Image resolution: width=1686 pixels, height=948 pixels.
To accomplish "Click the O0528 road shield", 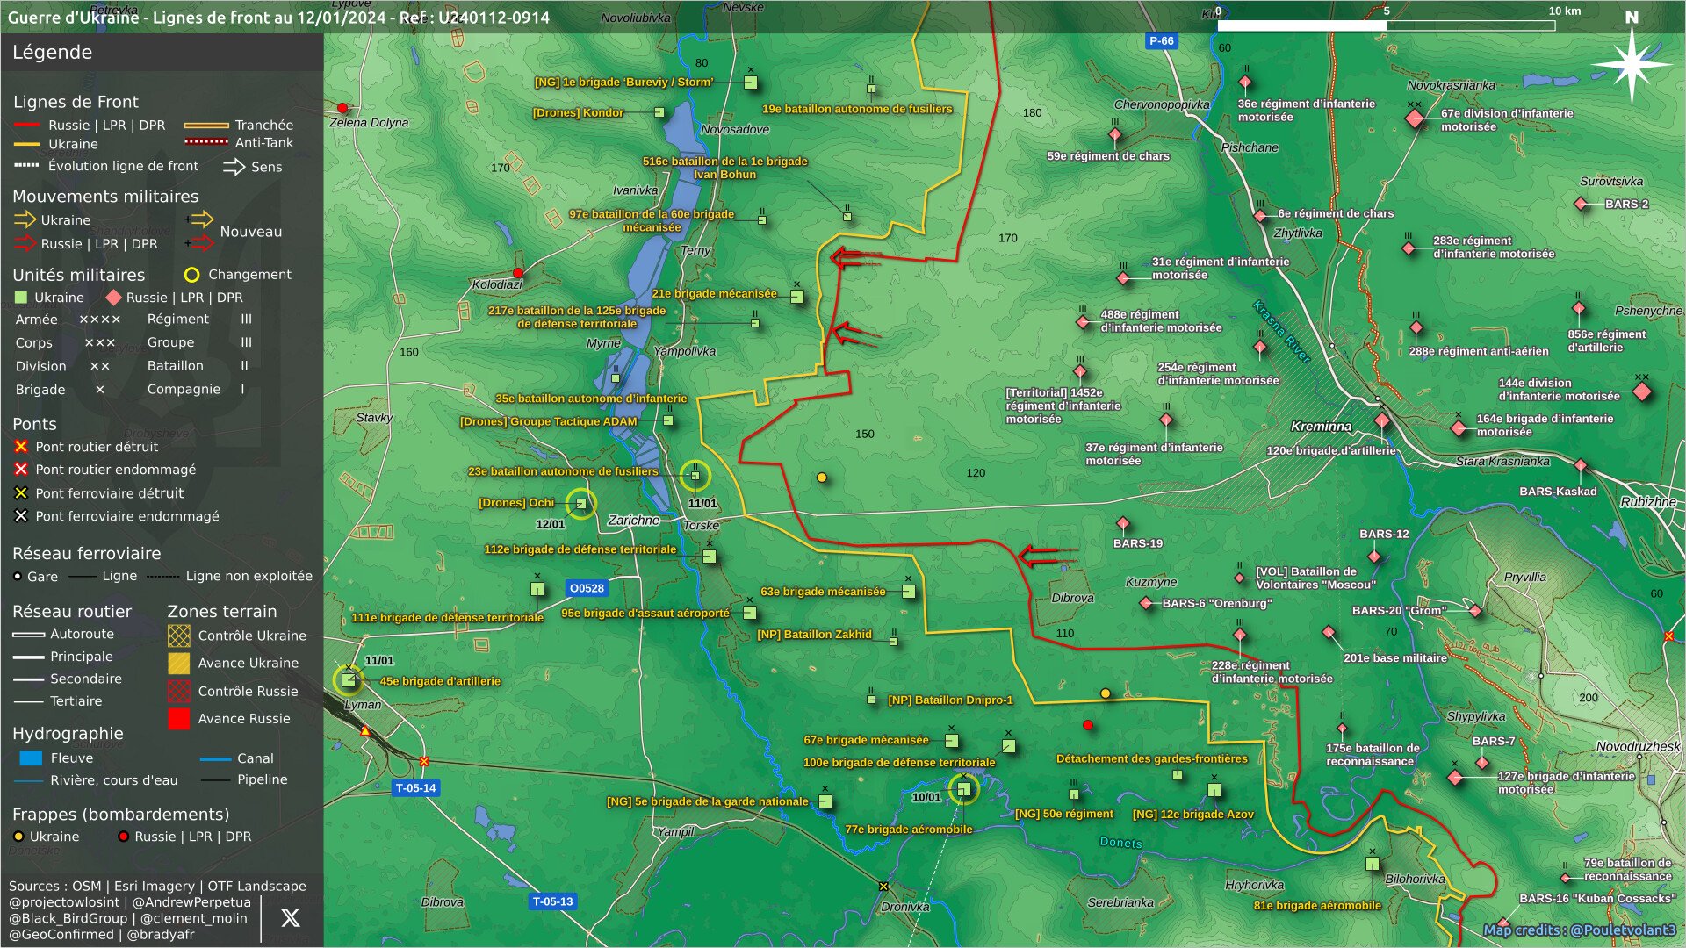I will point(587,588).
